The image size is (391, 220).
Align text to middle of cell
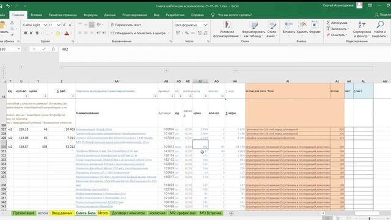pos(86,24)
